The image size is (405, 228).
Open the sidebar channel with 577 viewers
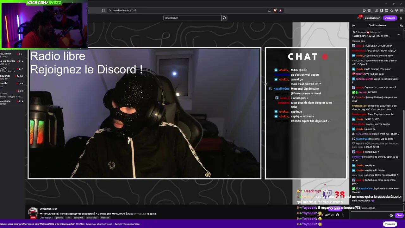tap(12, 70)
